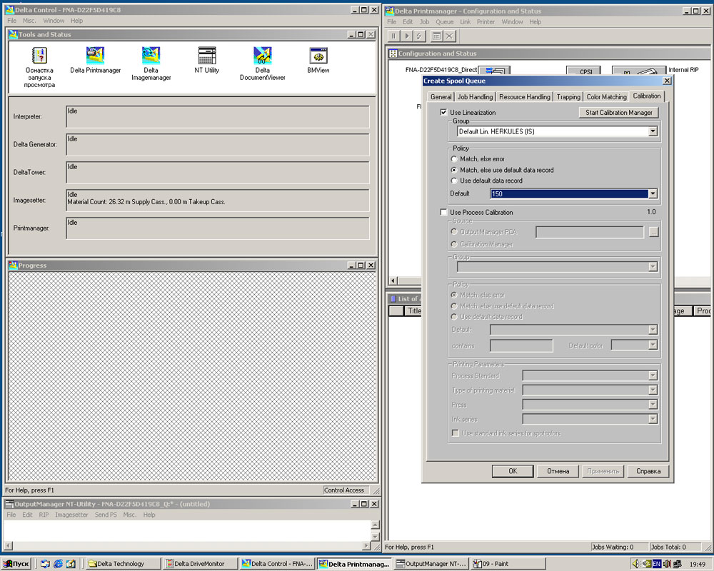Viewport: 714px width, 571px height.
Task: Uncheck the Use Linearization checkbox
Action: coord(443,113)
